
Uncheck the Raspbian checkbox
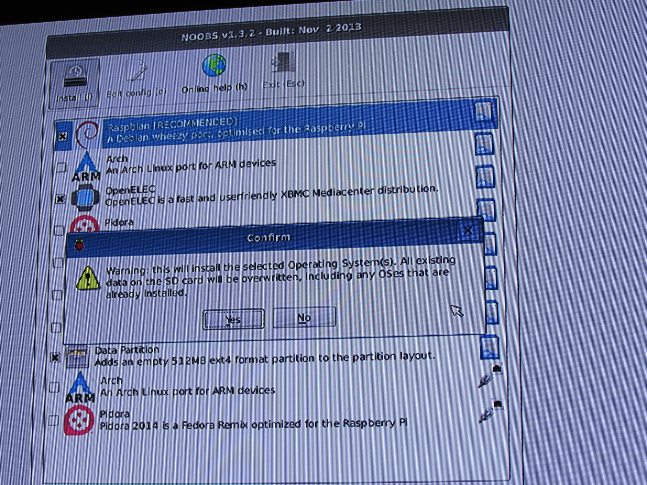click(63, 137)
